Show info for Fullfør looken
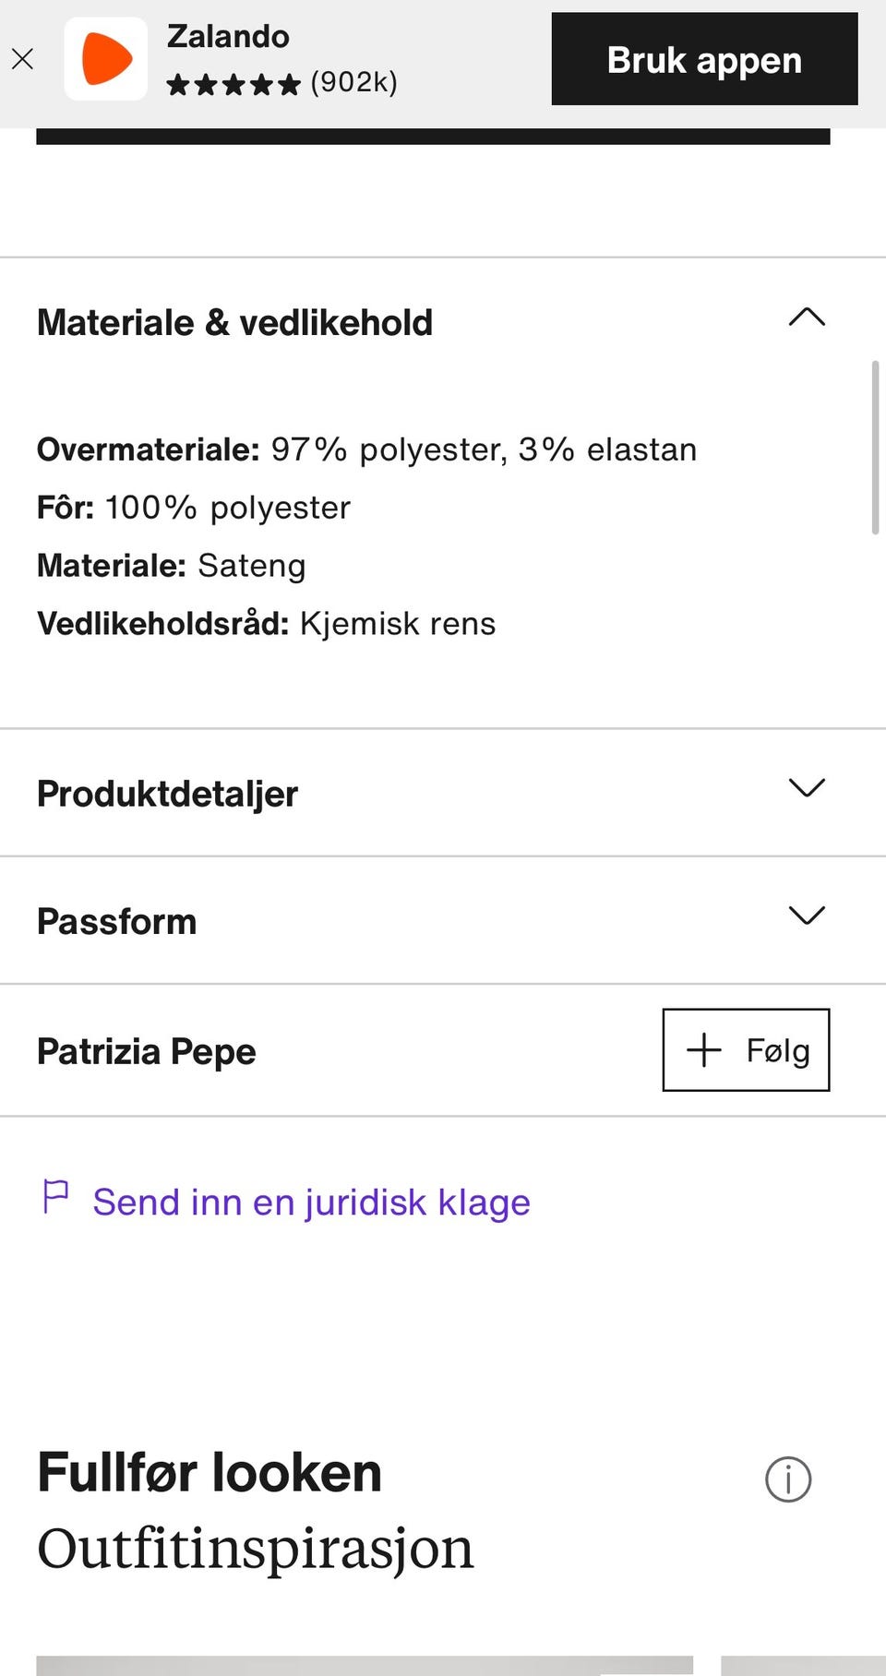 click(788, 1479)
